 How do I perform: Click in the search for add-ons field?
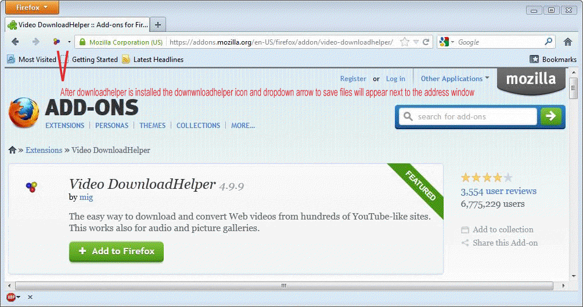pyautogui.click(x=473, y=116)
